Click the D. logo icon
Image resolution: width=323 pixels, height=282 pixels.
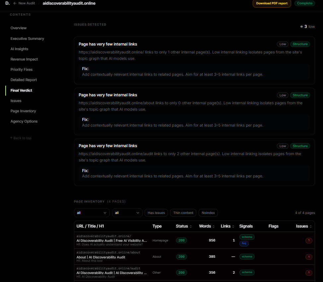7,3
